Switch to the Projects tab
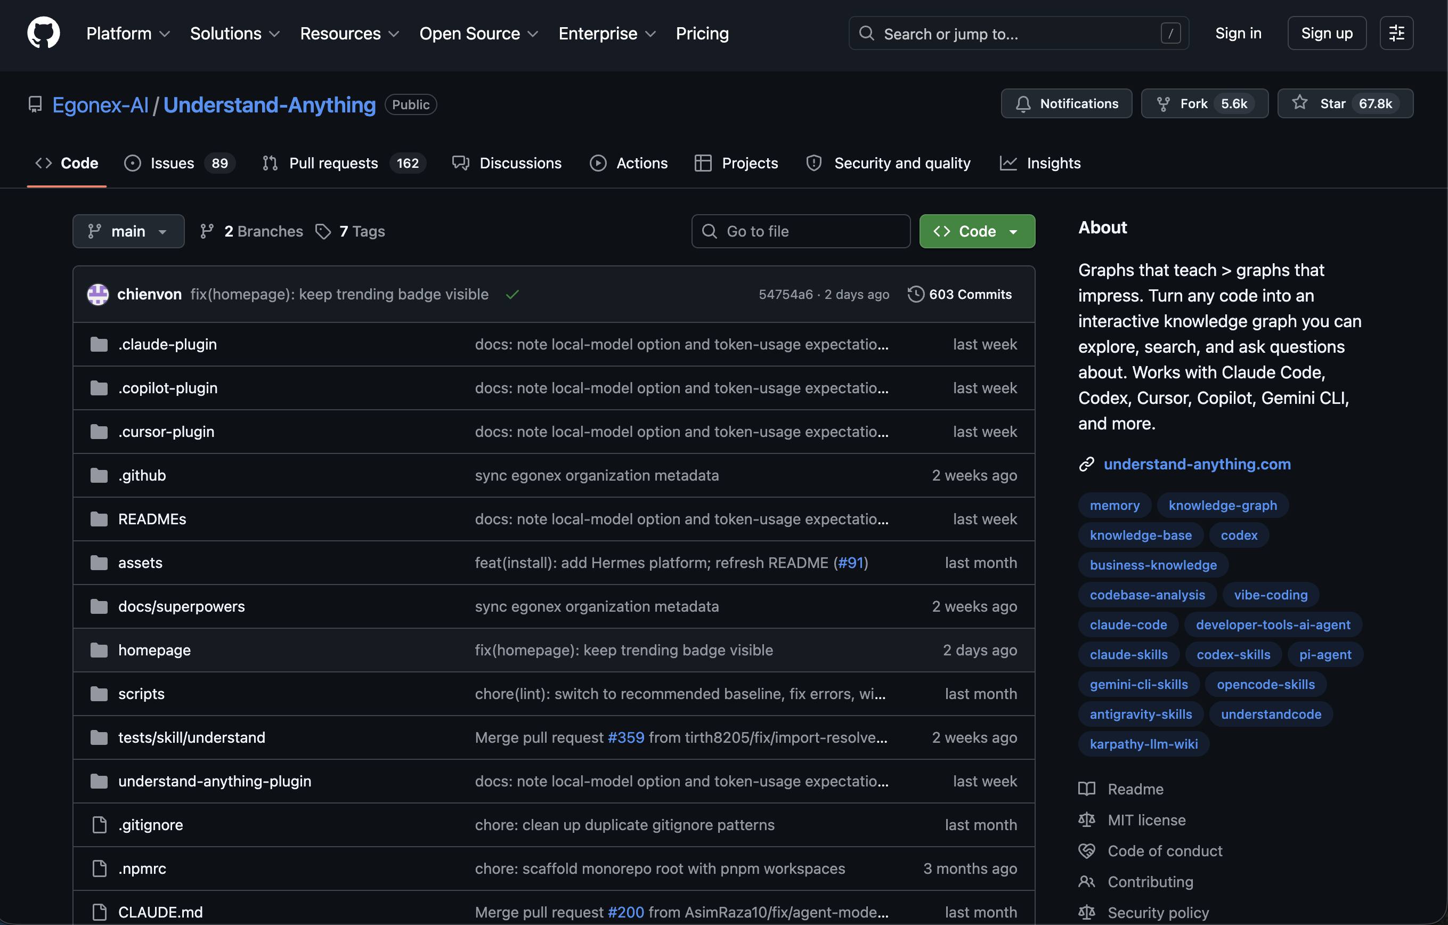1448x925 pixels. pyautogui.click(x=736, y=164)
